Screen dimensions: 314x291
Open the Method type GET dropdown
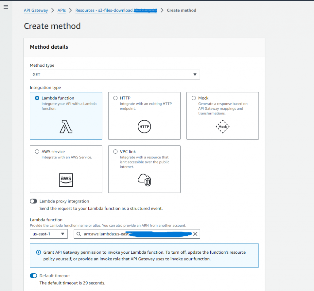(x=115, y=75)
